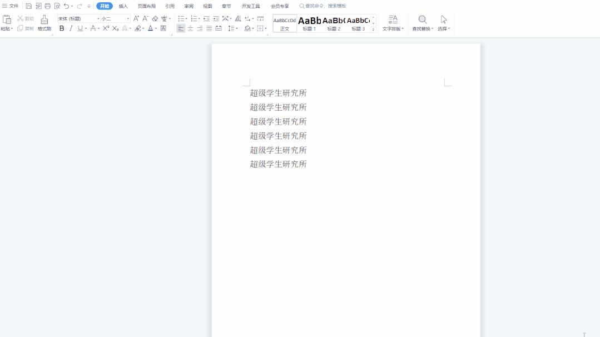Viewport: 600px width, 337px height.
Task: Apply the Normal (正文) style
Action: click(285, 23)
